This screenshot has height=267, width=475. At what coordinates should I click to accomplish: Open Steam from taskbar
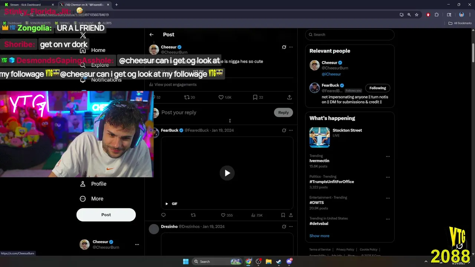pyautogui.click(x=279, y=261)
